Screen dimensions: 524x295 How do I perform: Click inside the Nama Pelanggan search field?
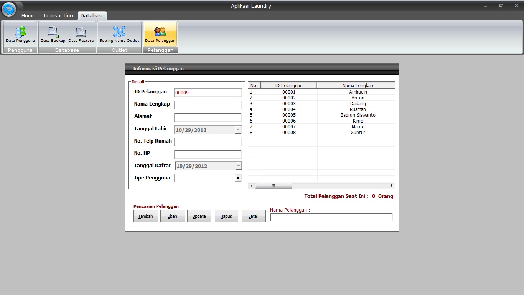331,217
